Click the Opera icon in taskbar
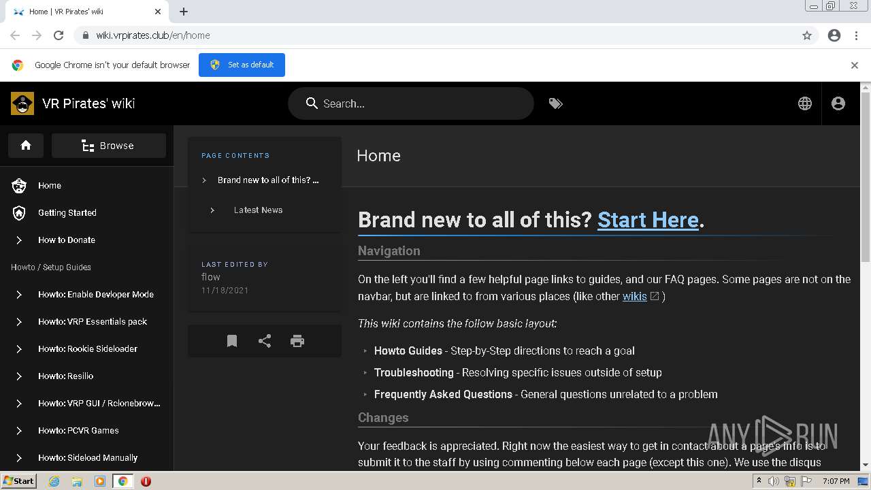The height and width of the screenshot is (490, 871). tap(146, 481)
